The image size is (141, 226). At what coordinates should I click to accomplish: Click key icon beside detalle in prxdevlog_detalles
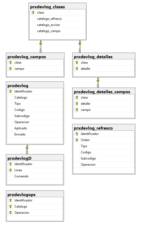(x=77, y=69)
